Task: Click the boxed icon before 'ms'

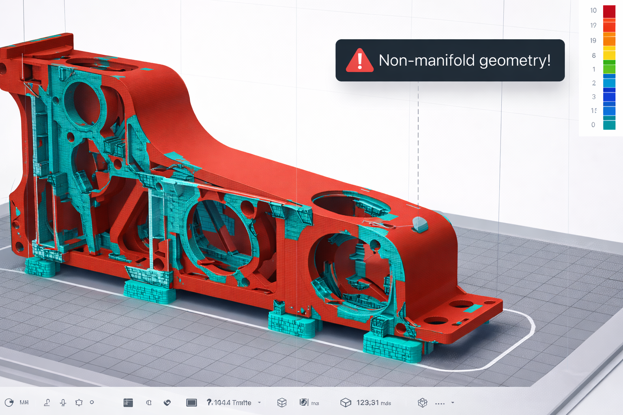Action: (x=304, y=402)
